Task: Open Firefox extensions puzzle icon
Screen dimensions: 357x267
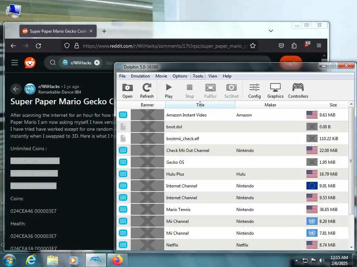Action: point(294,46)
